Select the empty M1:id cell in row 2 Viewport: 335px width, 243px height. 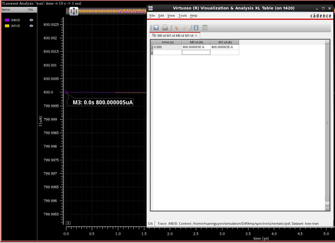225,52
